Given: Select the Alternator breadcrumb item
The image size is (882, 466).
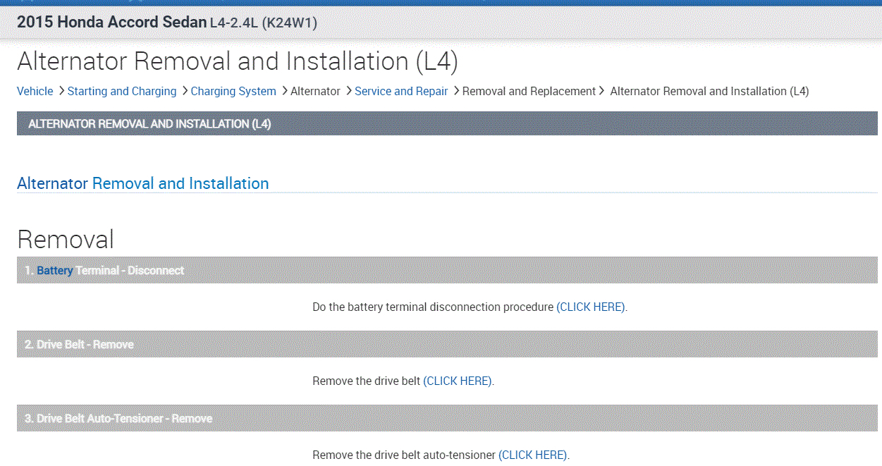Looking at the screenshot, I should click(315, 91).
